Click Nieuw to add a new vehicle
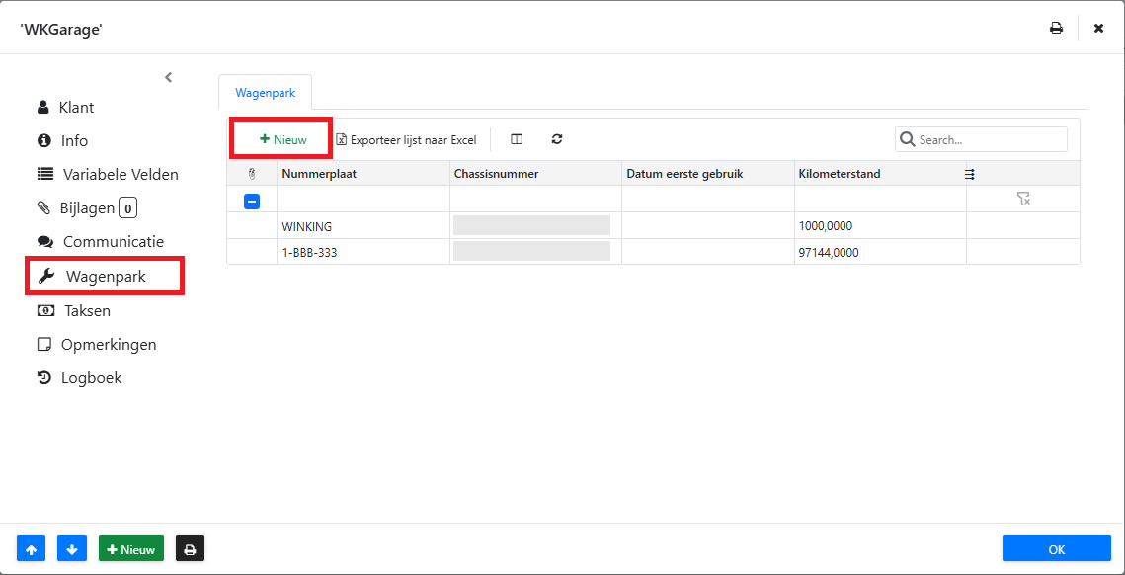Viewport: 1125px width, 575px height. [282, 139]
